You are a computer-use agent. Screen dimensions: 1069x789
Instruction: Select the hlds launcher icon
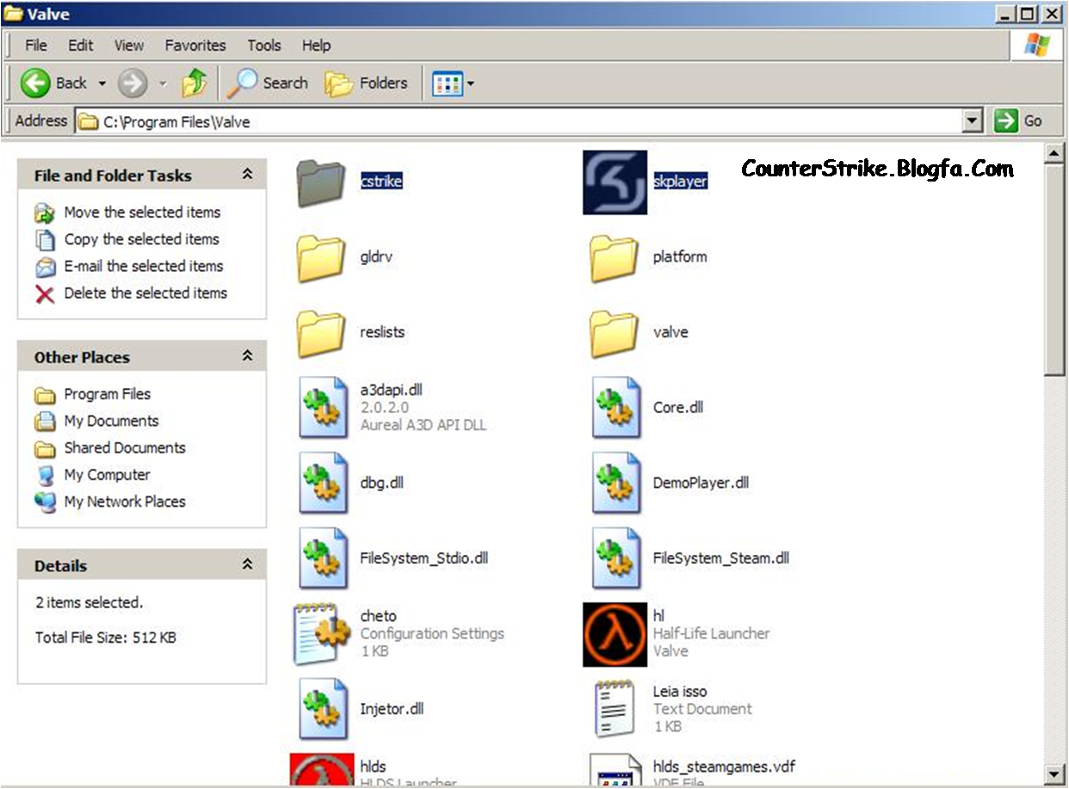click(321, 769)
